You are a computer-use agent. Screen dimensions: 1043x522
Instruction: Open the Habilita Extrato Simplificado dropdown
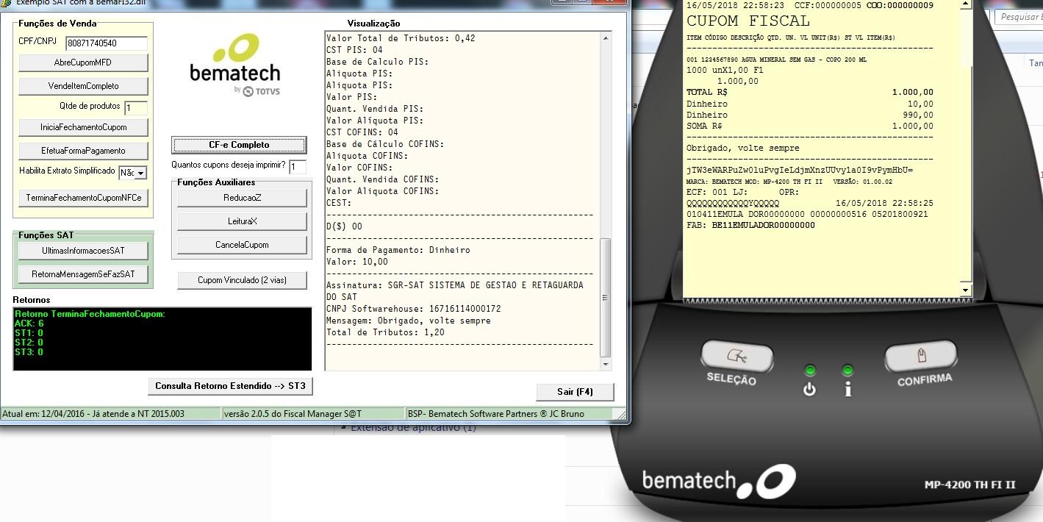(x=140, y=174)
